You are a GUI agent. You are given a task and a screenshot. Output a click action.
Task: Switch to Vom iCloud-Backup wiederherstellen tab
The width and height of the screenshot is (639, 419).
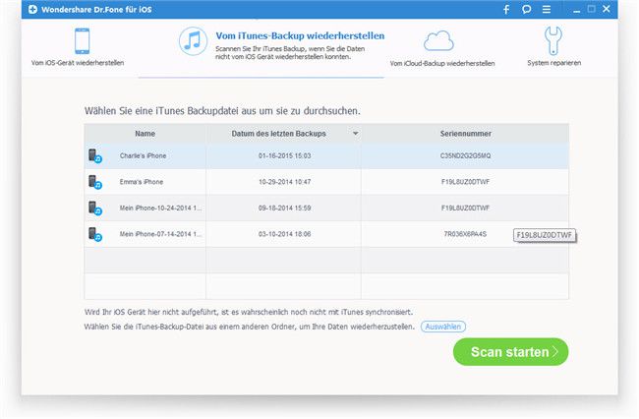click(442, 49)
